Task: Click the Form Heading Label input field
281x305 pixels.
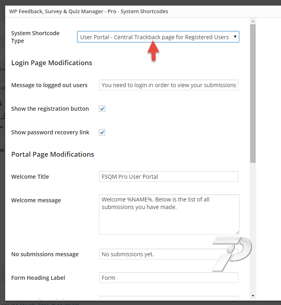Action: coord(169,278)
